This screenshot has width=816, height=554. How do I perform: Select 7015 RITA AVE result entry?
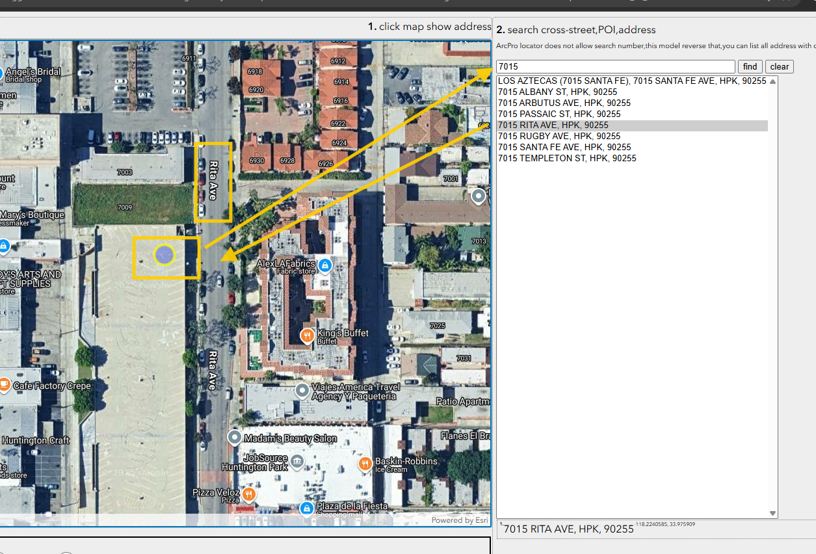(x=553, y=125)
